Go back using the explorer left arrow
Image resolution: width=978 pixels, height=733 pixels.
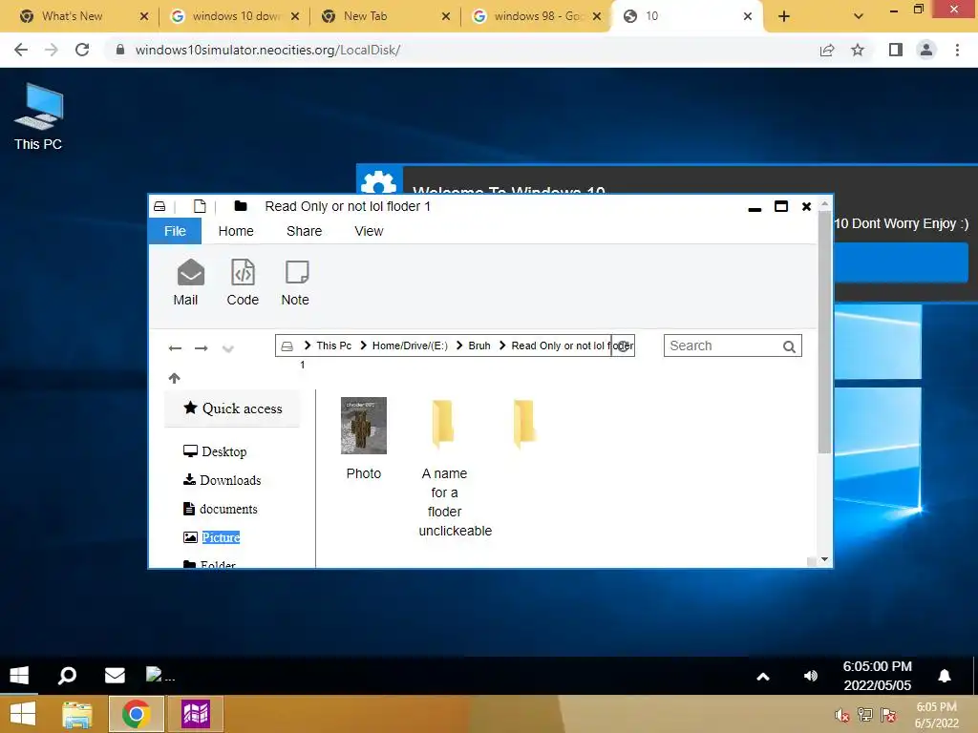tap(175, 348)
